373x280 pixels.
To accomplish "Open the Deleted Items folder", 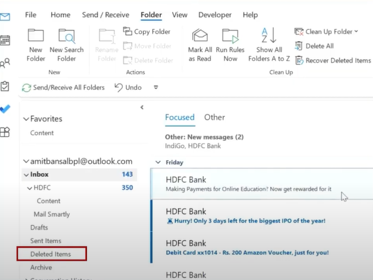I will 51,254.
